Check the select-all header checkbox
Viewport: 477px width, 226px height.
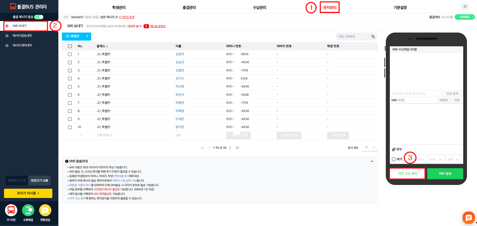70,46
